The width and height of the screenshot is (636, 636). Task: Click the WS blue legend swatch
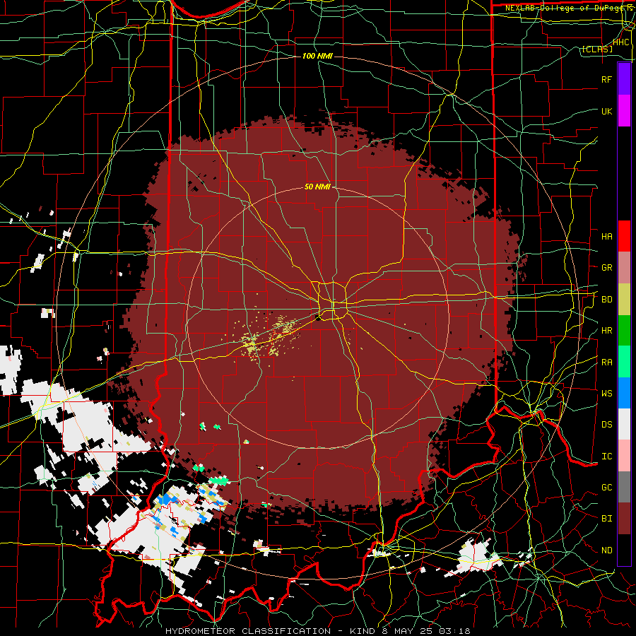click(x=624, y=393)
